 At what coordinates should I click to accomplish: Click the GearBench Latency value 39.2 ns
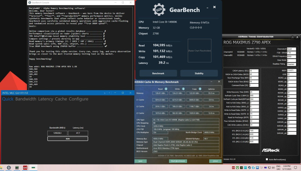point(164,63)
